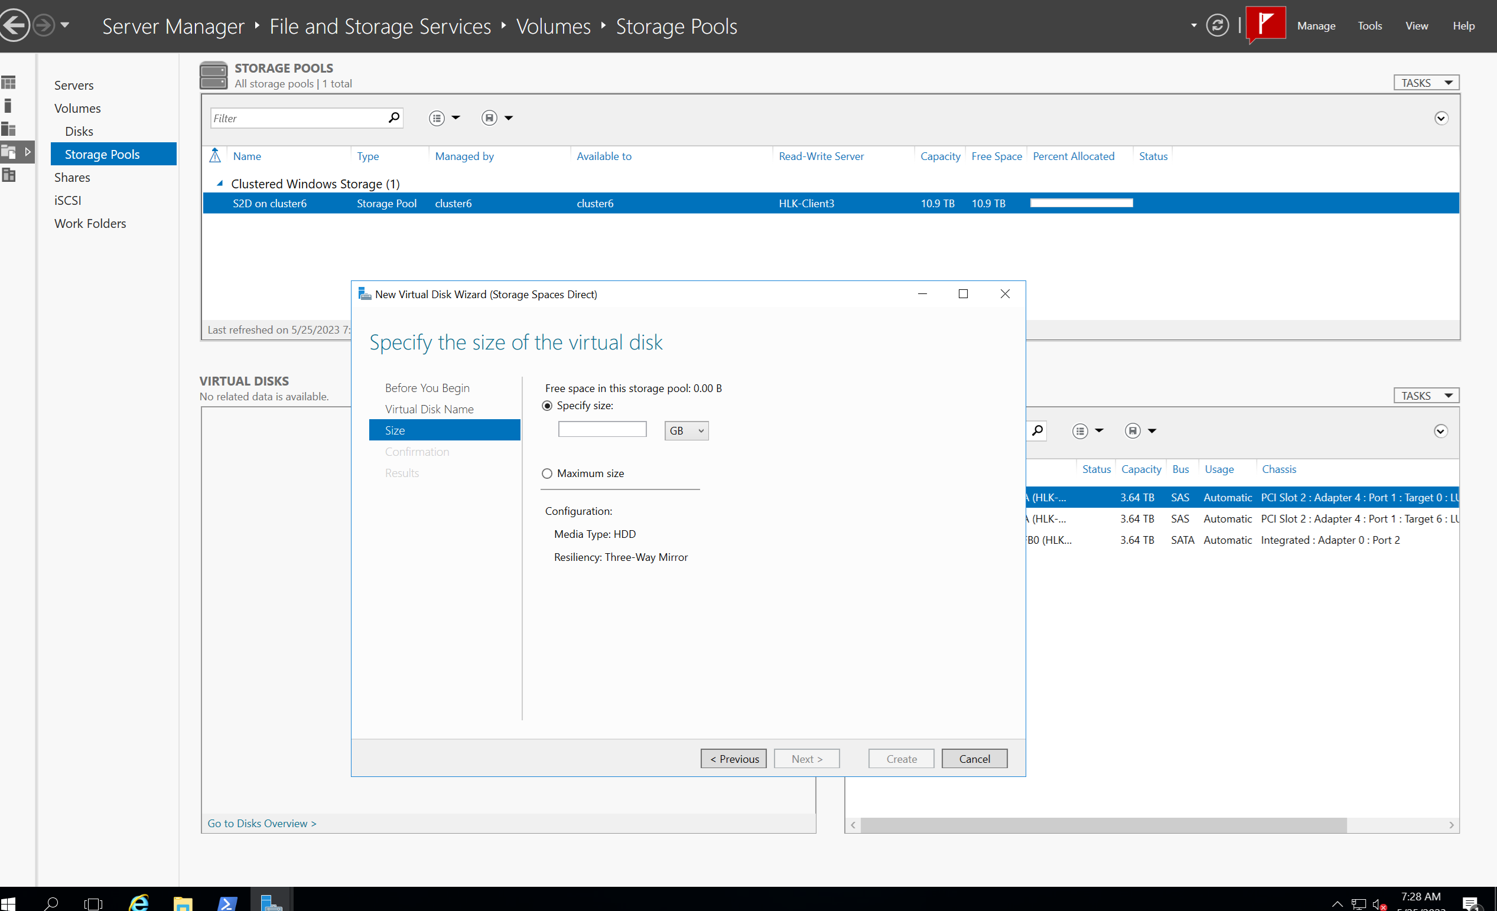The width and height of the screenshot is (1497, 911).
Task: Click the search magnifier in Filter box
Action: 393,117
